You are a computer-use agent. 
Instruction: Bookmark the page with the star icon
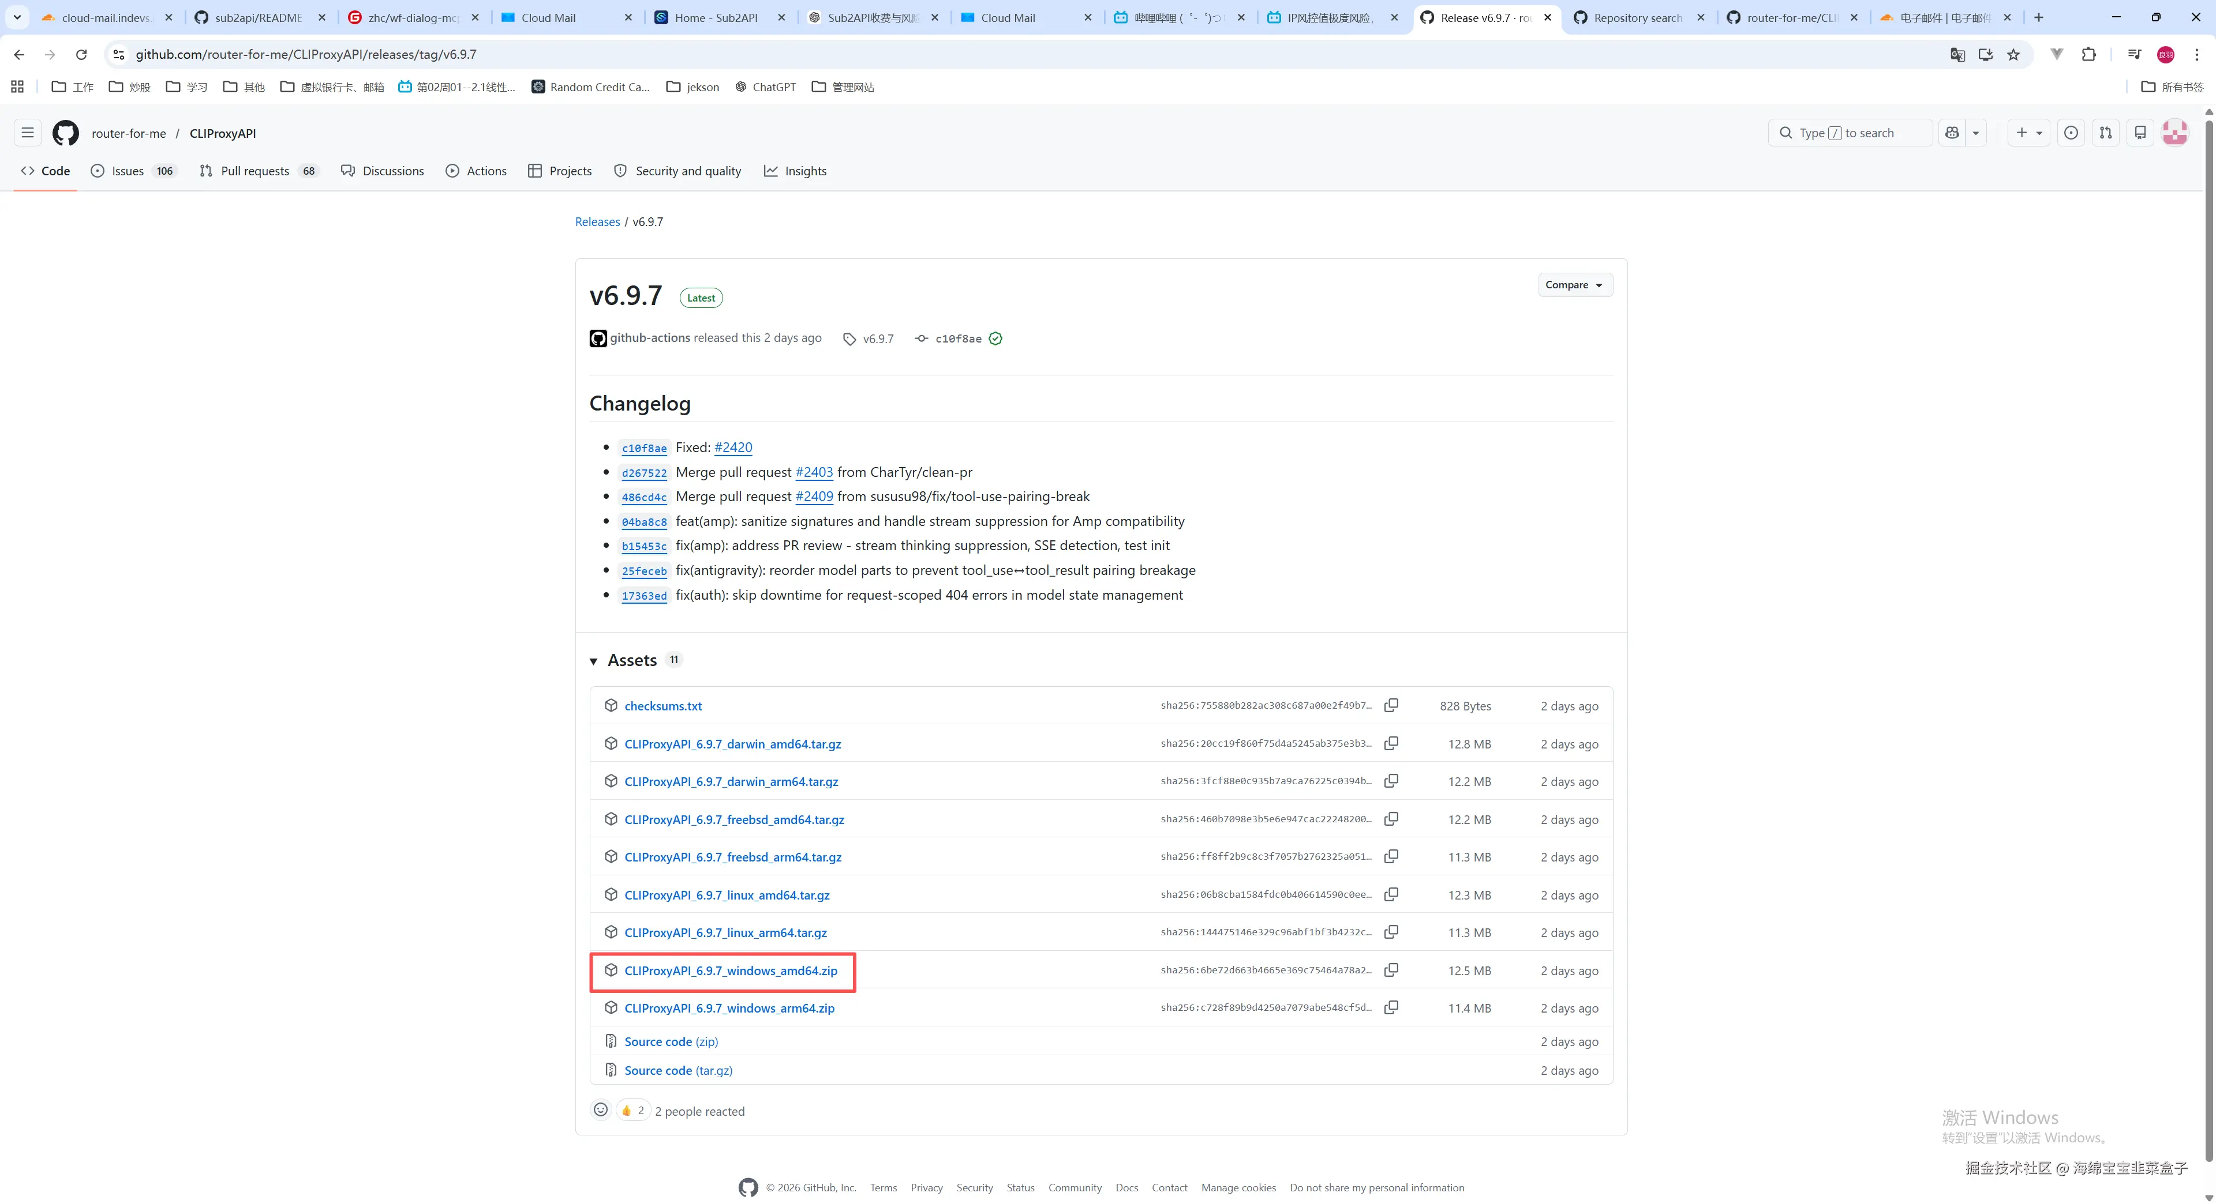(x=2014, y=55)
